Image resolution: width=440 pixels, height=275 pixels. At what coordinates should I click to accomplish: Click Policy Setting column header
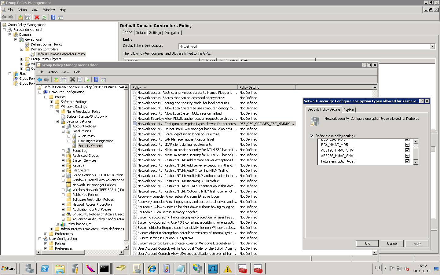pos(267,87)
